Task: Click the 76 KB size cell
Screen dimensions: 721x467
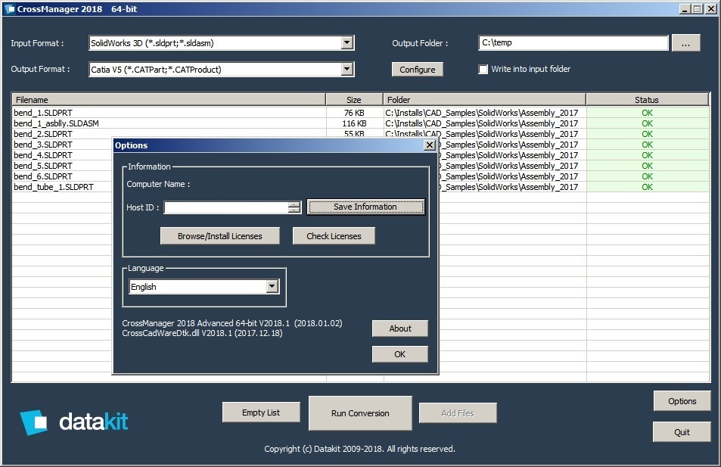Action: click(x=354, y=113)
